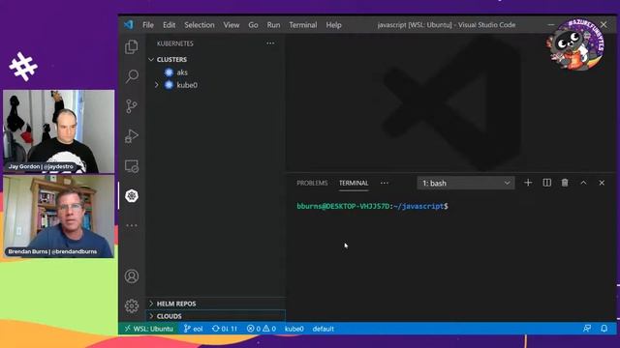This screenshot has height=348, width=620.
Task: Expand the kube0 cluster node
Action: point(157,85)
